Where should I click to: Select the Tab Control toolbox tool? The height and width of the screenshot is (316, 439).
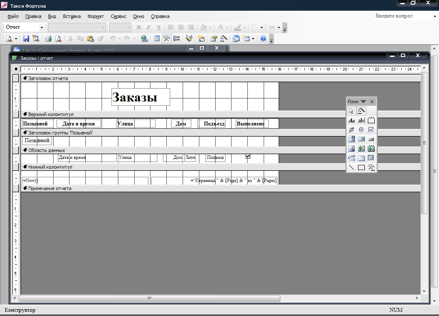coord(361,158)
